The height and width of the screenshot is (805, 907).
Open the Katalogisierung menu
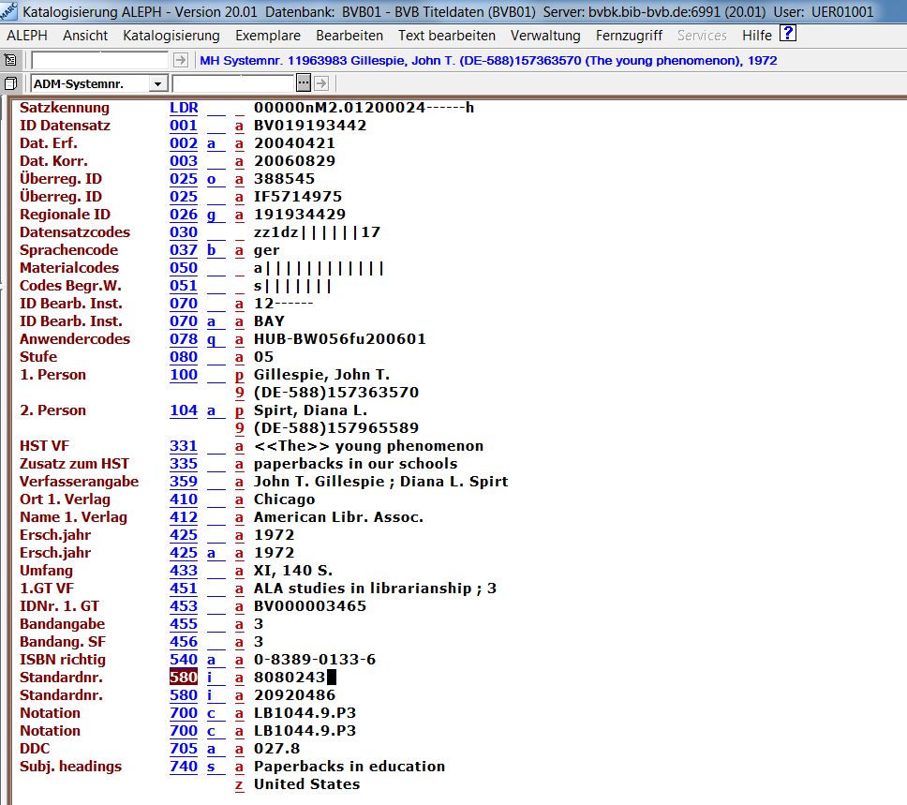(171, 36)
